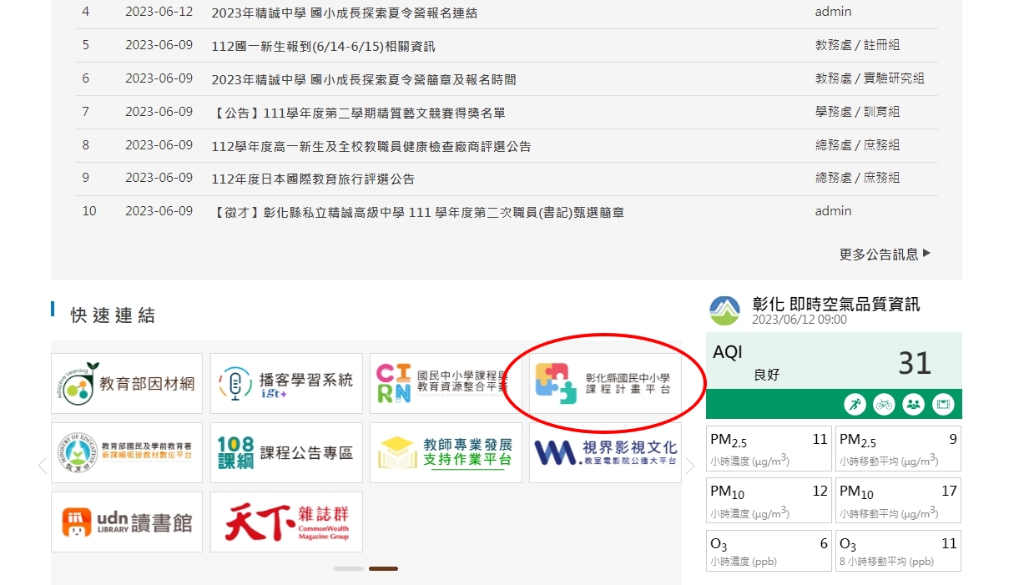Click the last green-bar icon in AQI widget

point(943,404)
